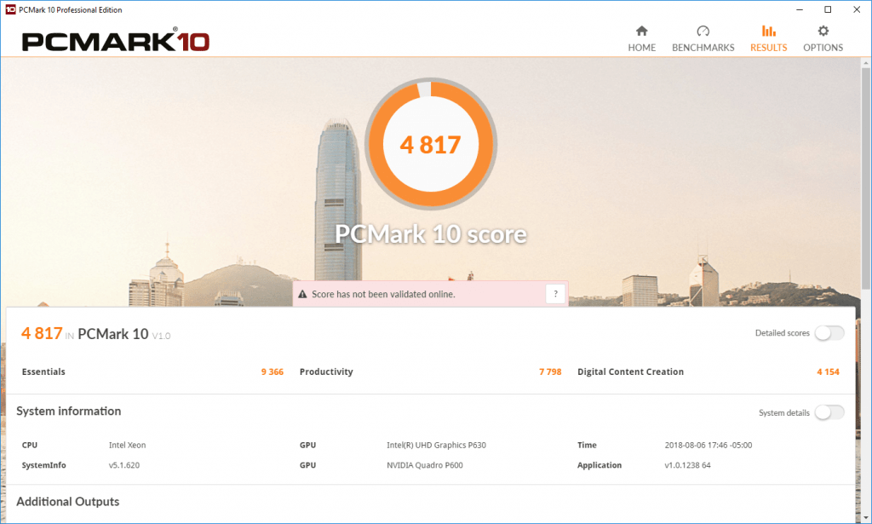Select the Results bar chart icon

pyautogui.click(x=769, y=31)
